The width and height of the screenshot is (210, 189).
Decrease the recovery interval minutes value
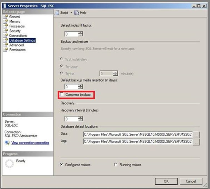pos(81,120)
